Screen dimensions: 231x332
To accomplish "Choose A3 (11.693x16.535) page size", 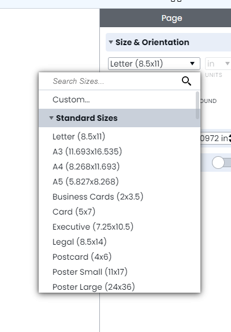I will (x=87, y=152).
